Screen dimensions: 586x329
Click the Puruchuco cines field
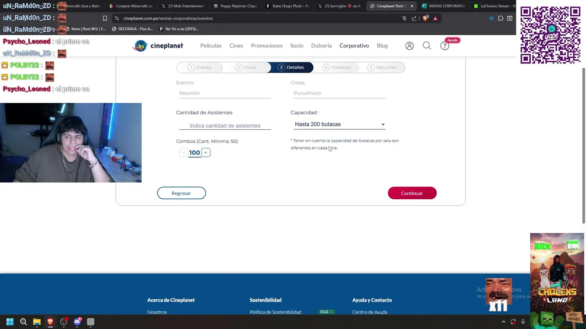339,93
